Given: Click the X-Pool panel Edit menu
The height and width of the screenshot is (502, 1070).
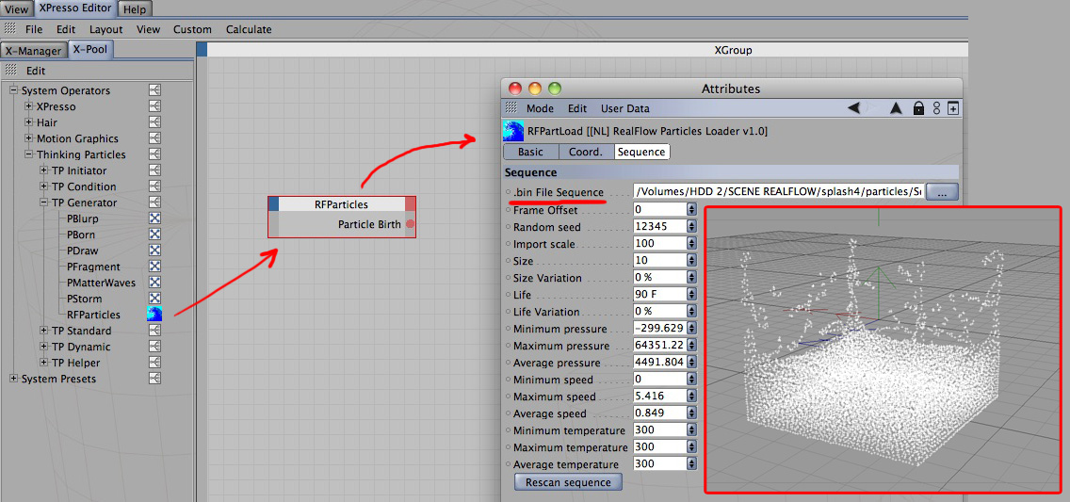Looking at the screenshot, I should (36, 71).
